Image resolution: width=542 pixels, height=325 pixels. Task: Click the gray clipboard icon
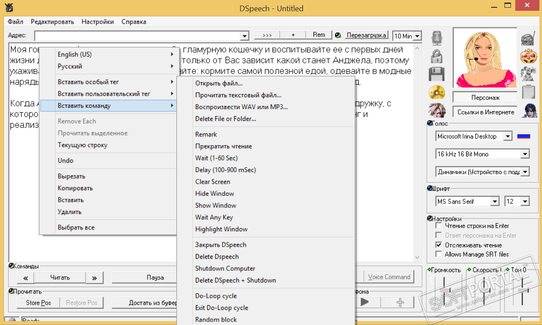[x=528, y=92]
